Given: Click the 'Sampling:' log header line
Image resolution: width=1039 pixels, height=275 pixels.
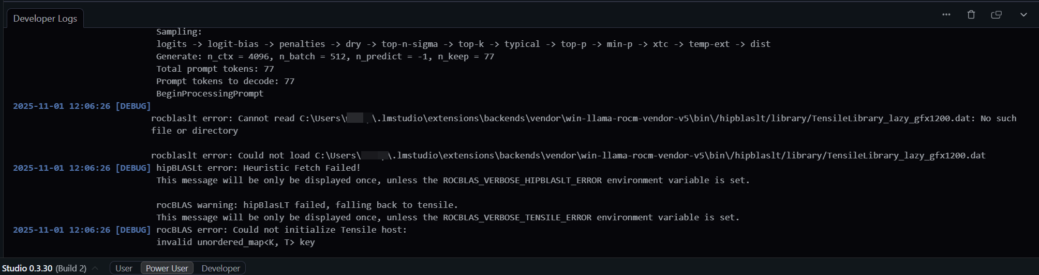Looking at the screenshot, I should 179,32.
